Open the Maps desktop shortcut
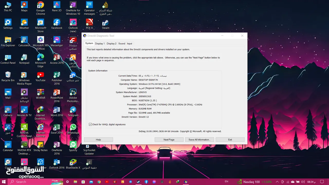 point(24,7)
